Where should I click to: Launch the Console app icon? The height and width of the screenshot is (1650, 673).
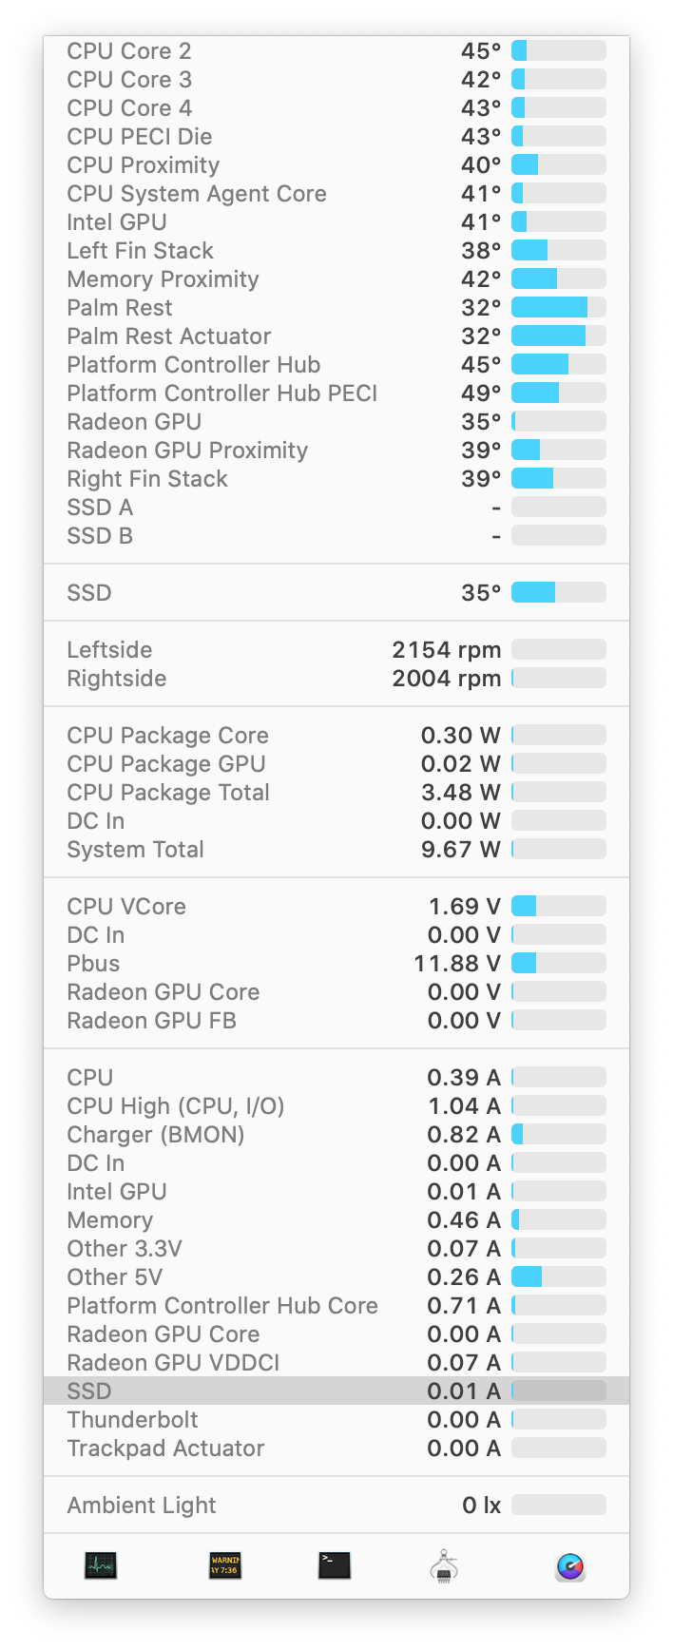click(225, 1565)
